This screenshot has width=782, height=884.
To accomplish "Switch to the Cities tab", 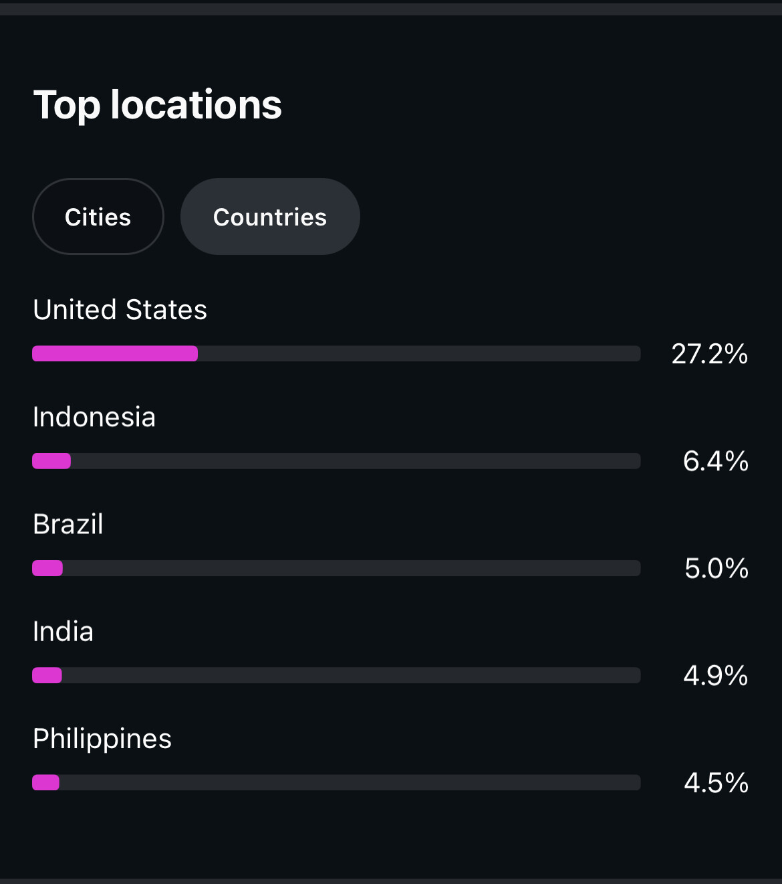I will coord(98,217).
